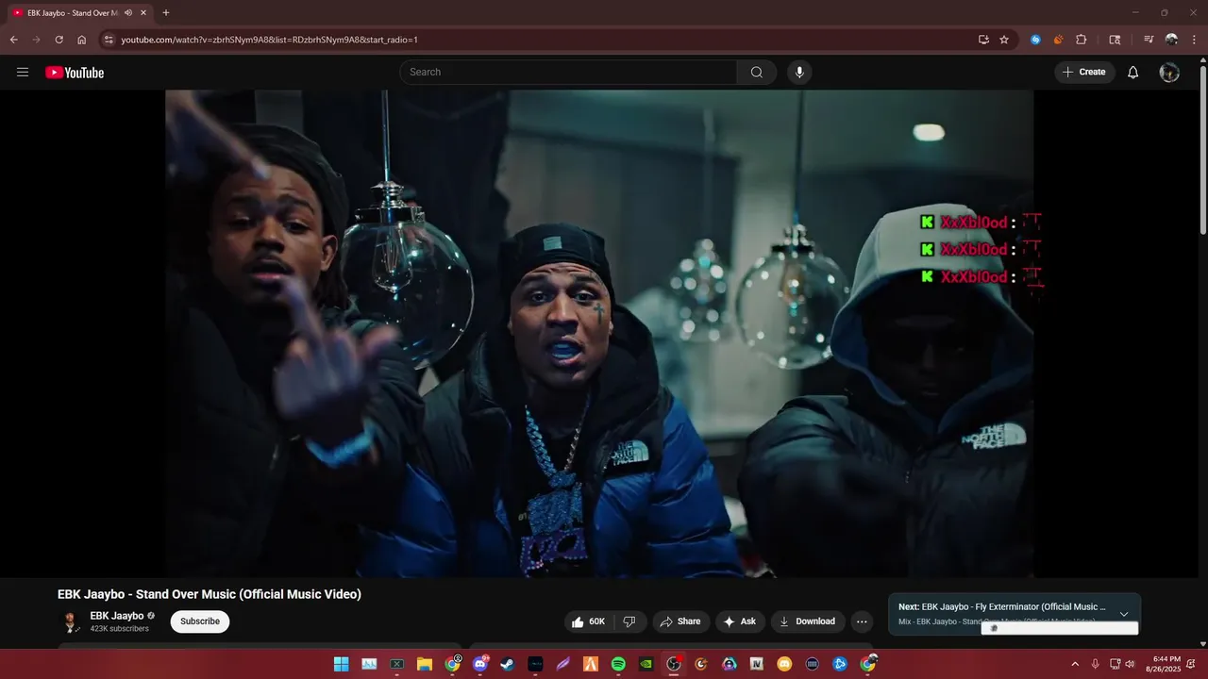Screen dimensions: 1208x679
Task: Open EBK Jaaybo channel avatar
Action: [x=71, y=621]
